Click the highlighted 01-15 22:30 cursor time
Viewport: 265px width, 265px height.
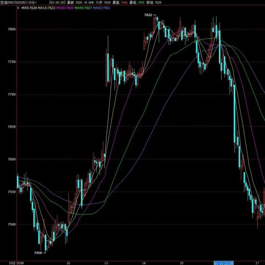click(x=224, y=263)
